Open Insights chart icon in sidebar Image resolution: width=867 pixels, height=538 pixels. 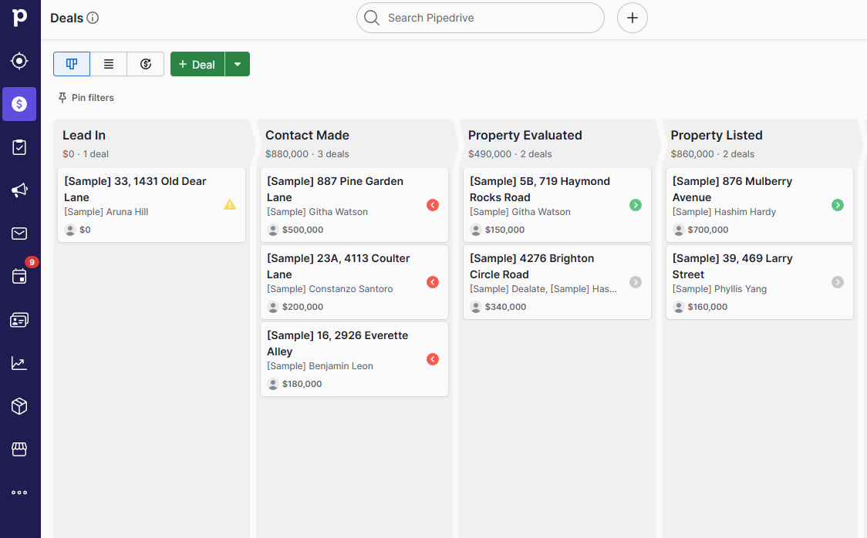point(19,363)
